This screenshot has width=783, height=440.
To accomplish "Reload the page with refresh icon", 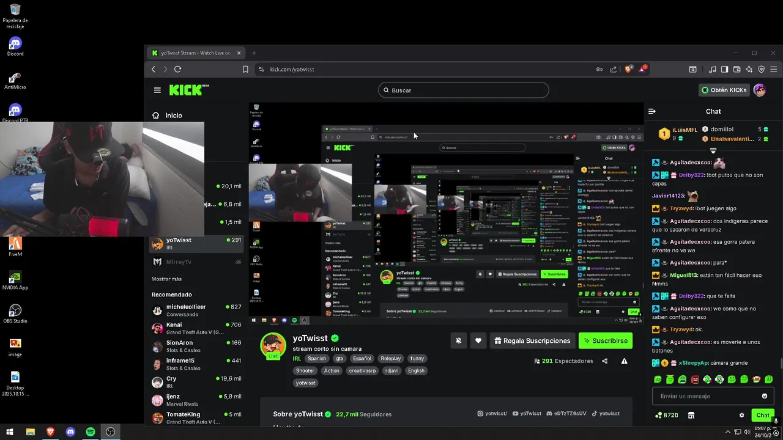I will tap(177, 69).
